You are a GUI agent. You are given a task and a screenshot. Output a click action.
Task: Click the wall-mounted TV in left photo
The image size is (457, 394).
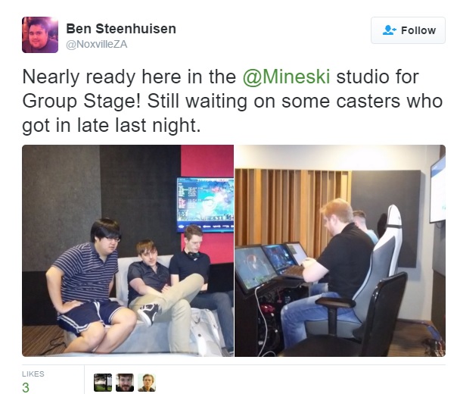coord(205,205)
